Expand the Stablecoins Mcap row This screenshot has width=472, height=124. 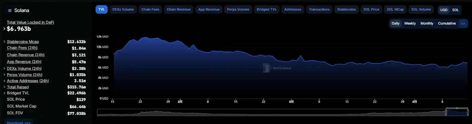4,42
